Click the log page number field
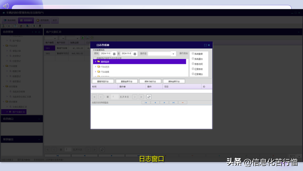The image size is (303, 171). coord(115,97)
